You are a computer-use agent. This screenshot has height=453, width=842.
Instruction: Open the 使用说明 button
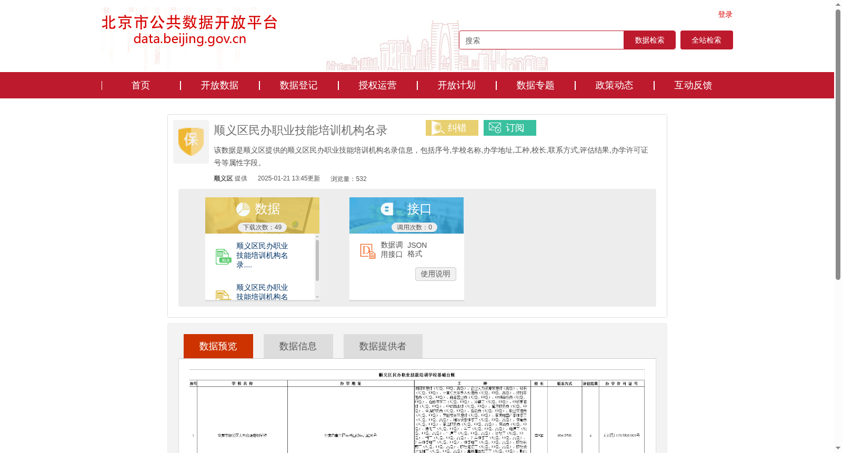436,274
